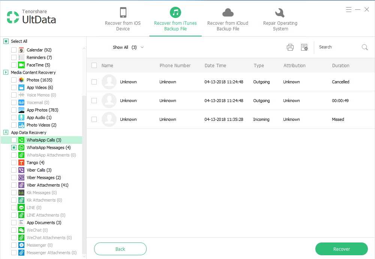Click the search magnifier icon
This screenshot has width=375, height=259.
coord(364,47)
